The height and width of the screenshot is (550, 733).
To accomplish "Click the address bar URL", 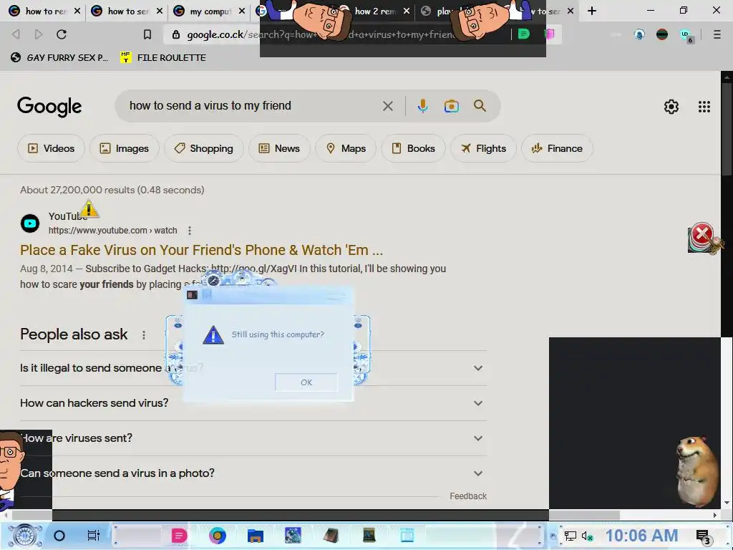I will (321, 34).
